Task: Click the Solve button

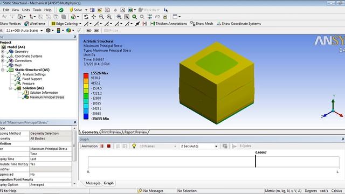Action: tap(75, 10)
